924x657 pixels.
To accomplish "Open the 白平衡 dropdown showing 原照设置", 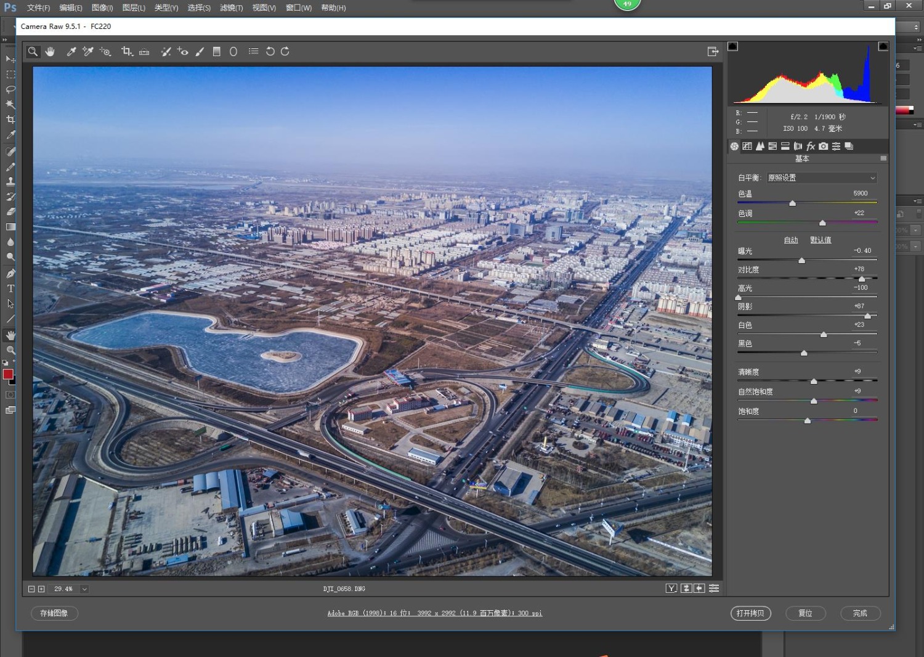I will click(822, 178).
